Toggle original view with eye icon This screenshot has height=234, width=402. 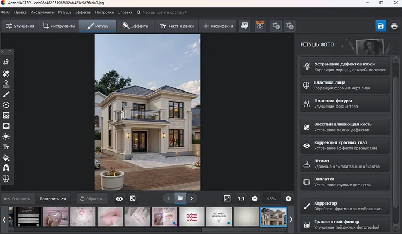click(x=119, y=199)
